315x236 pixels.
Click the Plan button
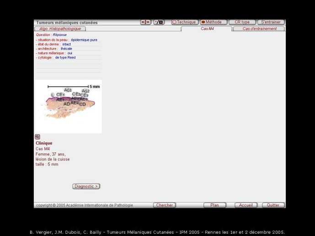tap(214, 205)
